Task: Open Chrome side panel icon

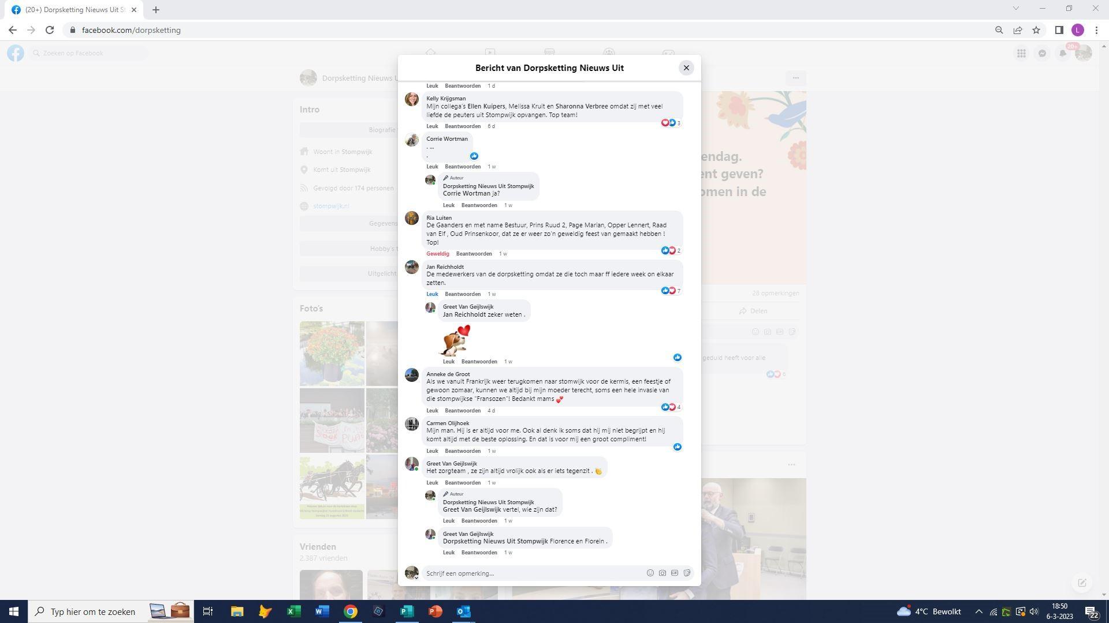Action: 1059,30
